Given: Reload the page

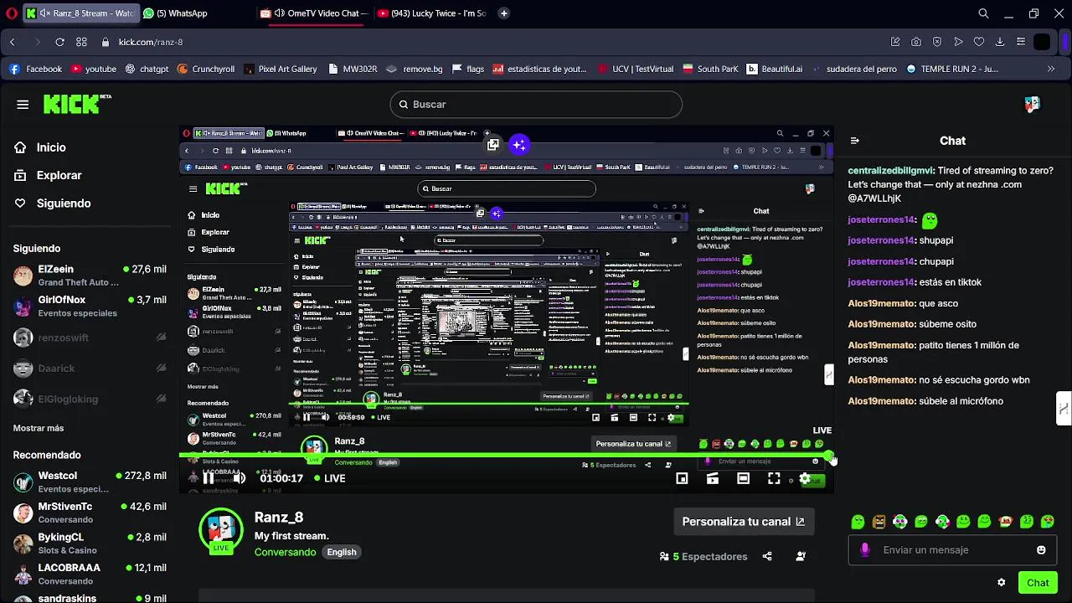Looking at the screenshot, I should (x=59, y=42).
